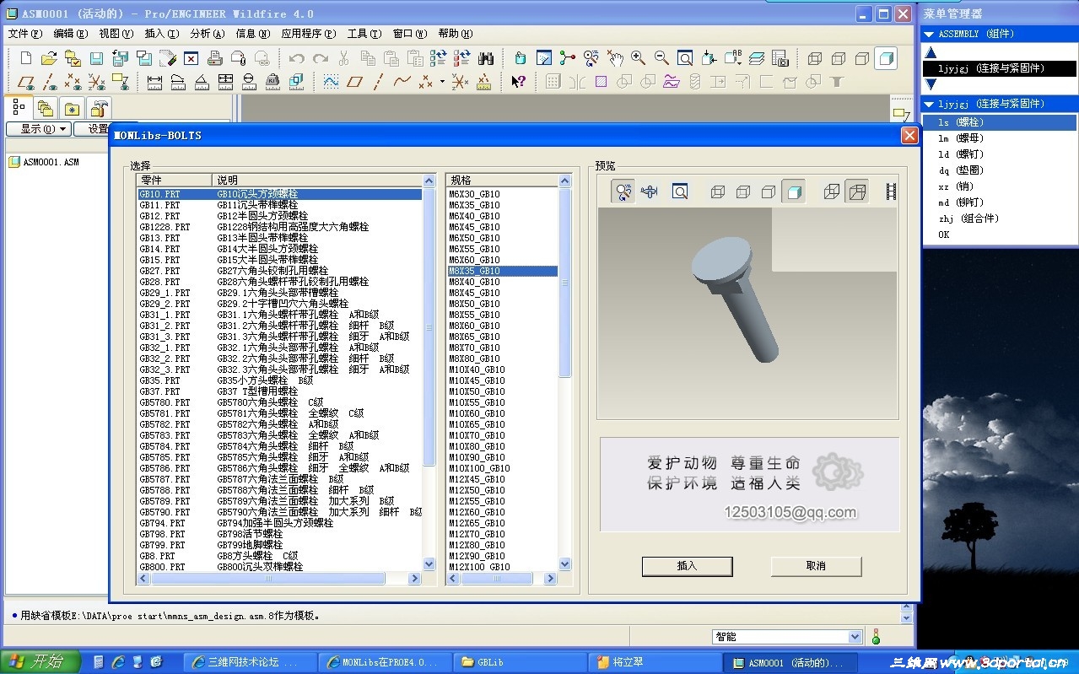This screenshot has width=1079, height=674.
Task: Click the Print icon in main toolbar
Action: pos(214,58)
